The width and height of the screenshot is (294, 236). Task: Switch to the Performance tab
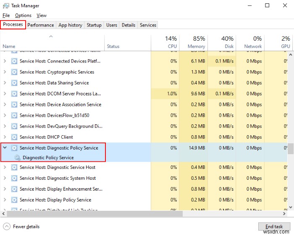[41, 25]
